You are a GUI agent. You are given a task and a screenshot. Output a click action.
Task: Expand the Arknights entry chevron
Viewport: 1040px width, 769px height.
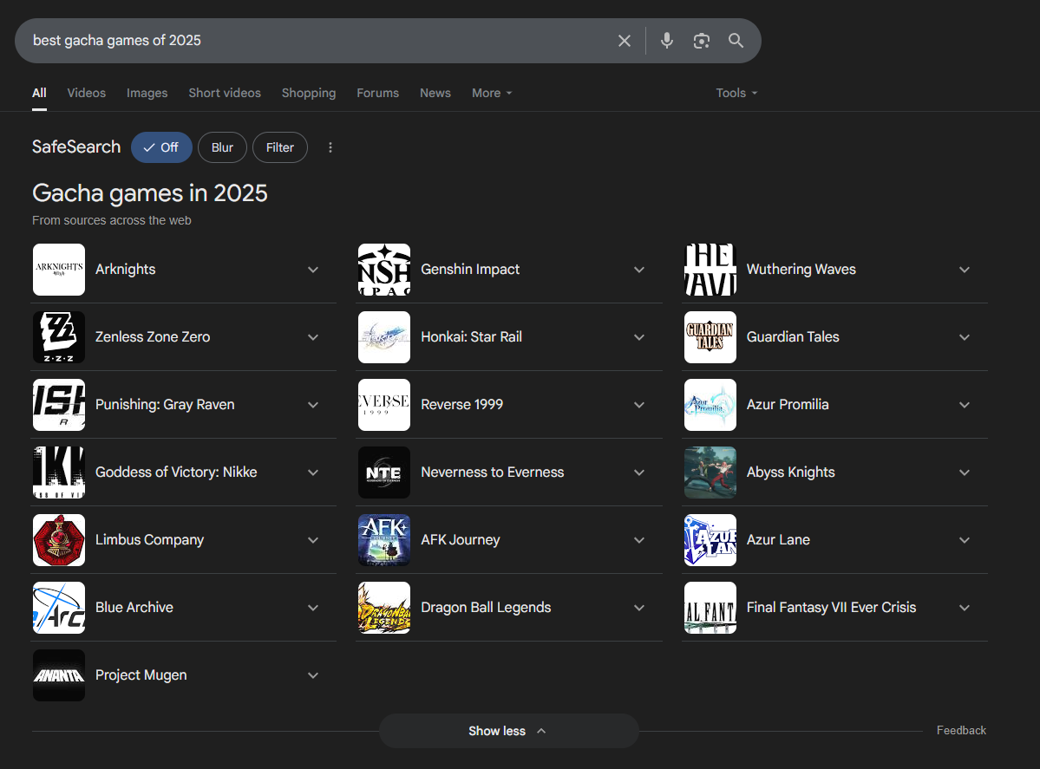(313, 270)
